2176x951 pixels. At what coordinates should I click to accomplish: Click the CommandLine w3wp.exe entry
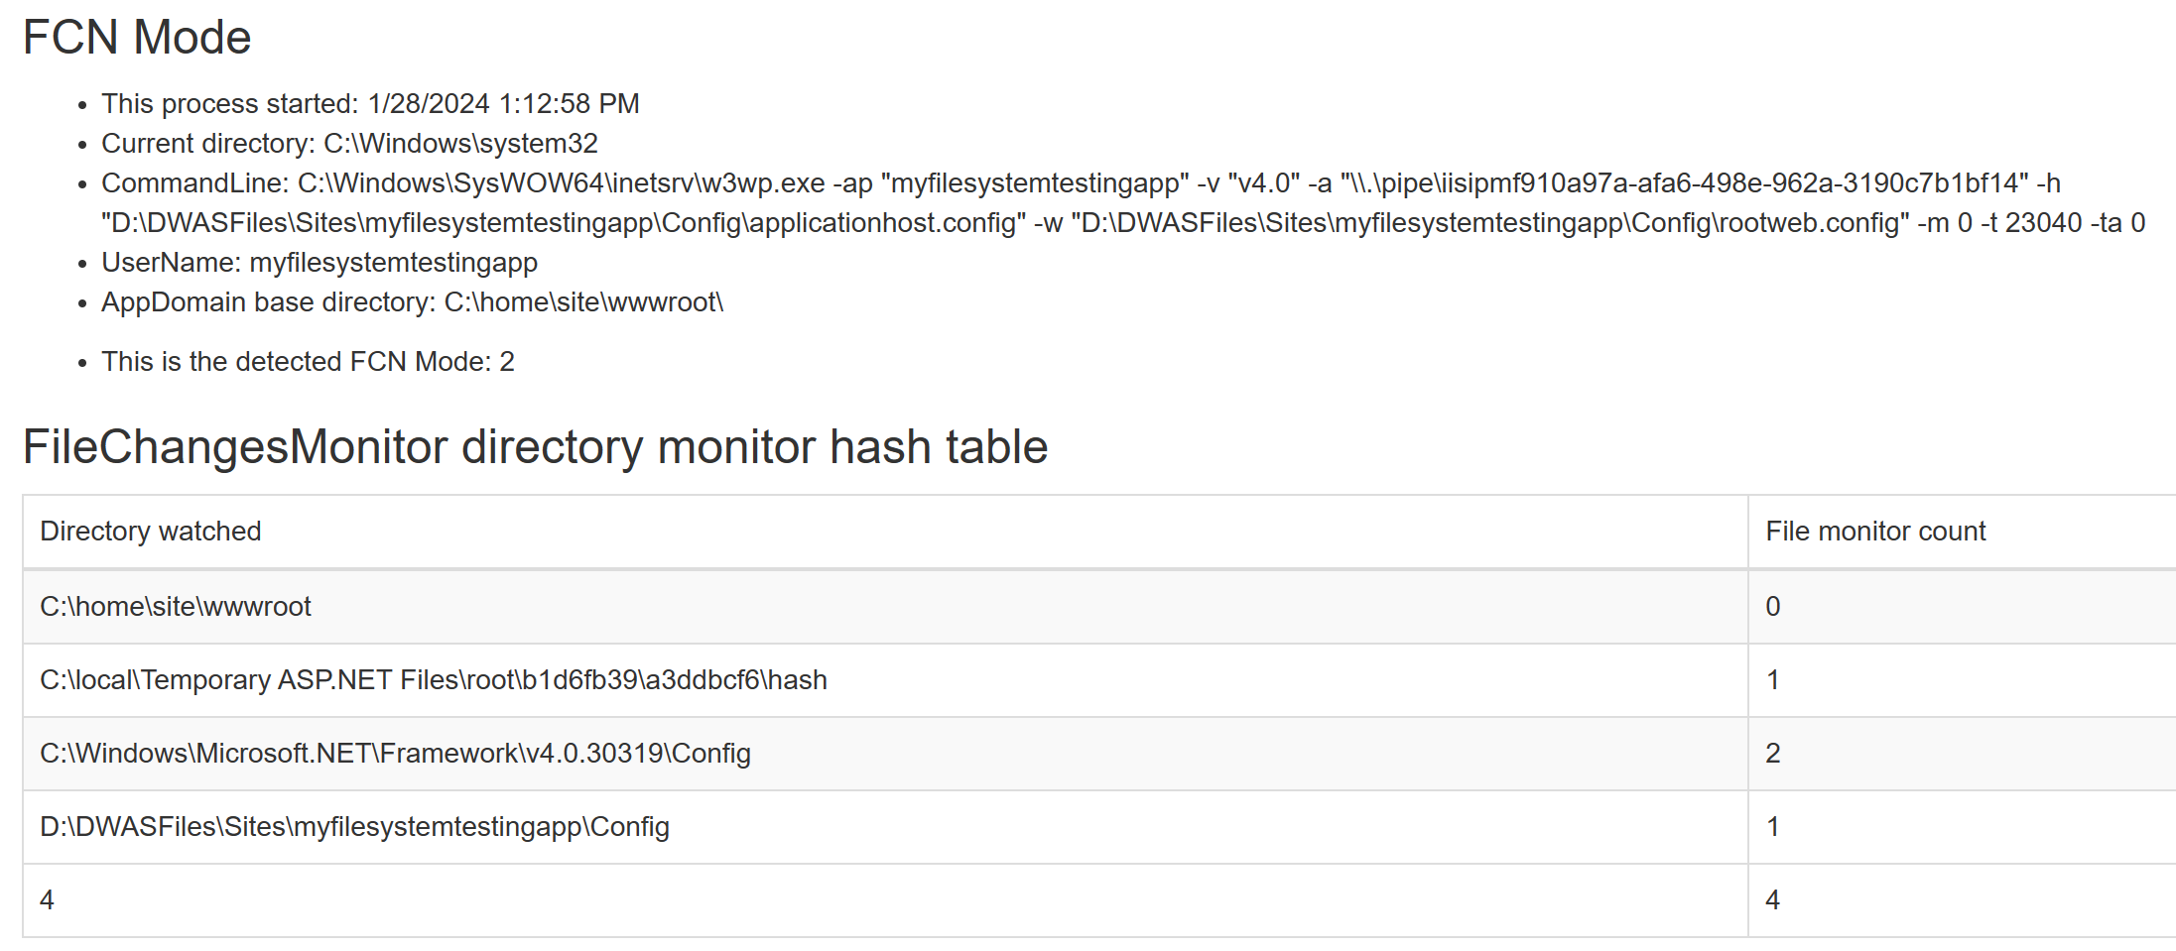(x=1081, y=183)
